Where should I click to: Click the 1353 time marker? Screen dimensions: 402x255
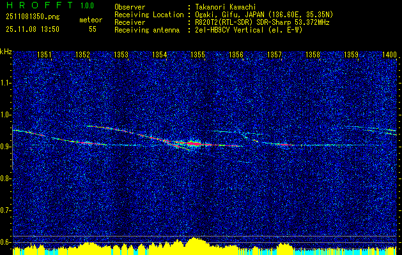(121, 54)
